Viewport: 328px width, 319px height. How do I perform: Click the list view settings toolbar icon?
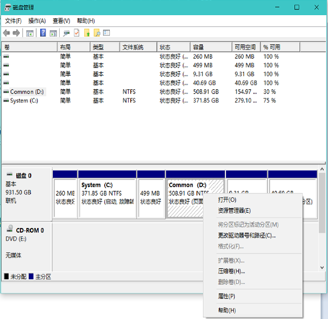pyautogui.click(x=107, y=33)
